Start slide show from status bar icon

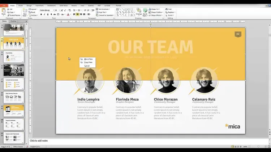tap(241, 147)
